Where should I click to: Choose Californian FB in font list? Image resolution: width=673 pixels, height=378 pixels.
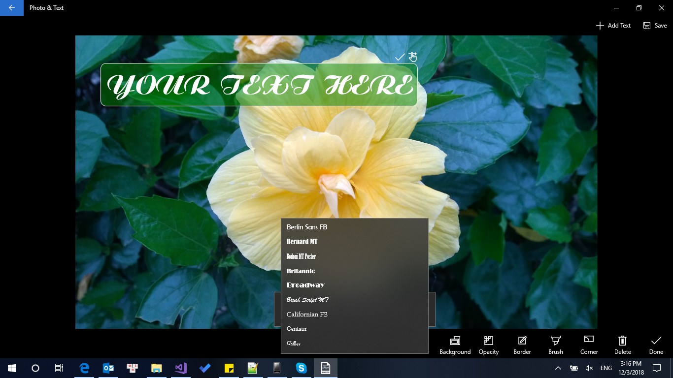point(307,314)
